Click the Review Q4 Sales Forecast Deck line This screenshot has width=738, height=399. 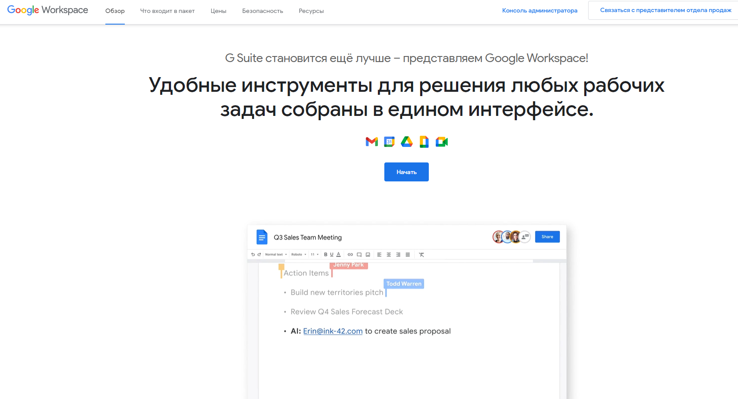(347, 312)
